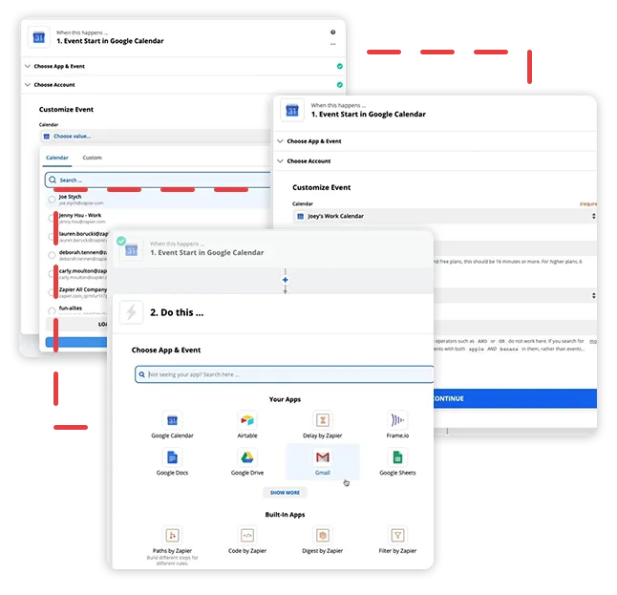
Task: Select the fun-allies calendar radio button
Action: tap(52, 310)
